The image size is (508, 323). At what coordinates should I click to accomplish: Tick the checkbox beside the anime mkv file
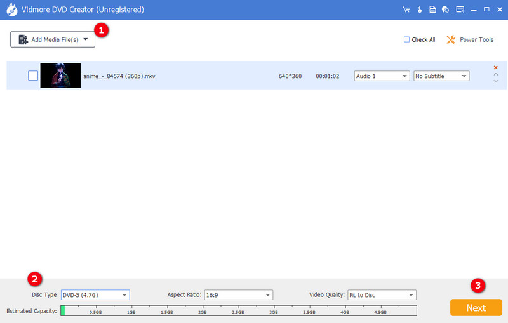pyautogui.click(x=33, y=76)
